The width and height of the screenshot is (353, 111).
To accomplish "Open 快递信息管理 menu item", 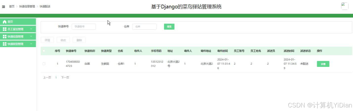I will [18, 36].
